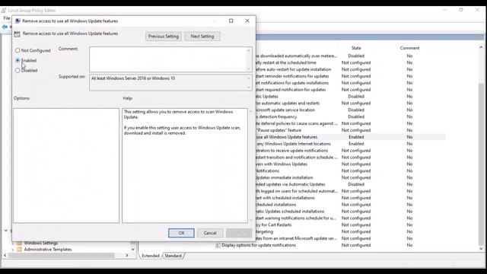Cancel the policy dialog
The height and width of the screenshot is (274, 487).
coord(210,233)
